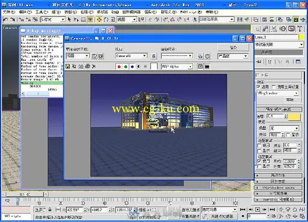Image resolution: width=308 pixels, height=222 pixels.
Task: Toggle the alpha channel display
Action: point(139,67)
